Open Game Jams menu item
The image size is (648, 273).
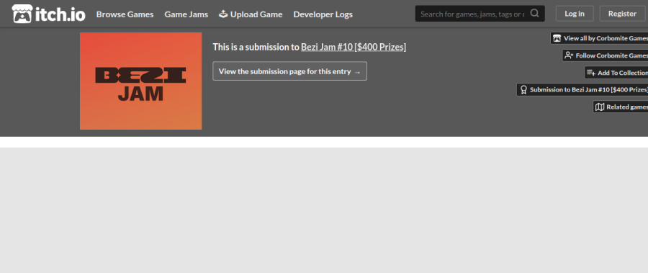(x=186, y=14)
